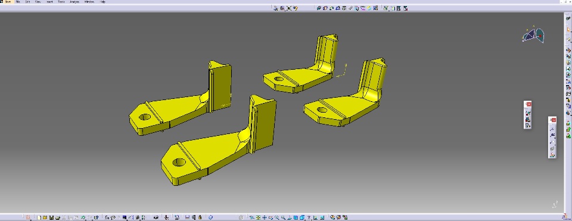Click the Fit All In icon
Screen dimensions: 572x221
258,217
